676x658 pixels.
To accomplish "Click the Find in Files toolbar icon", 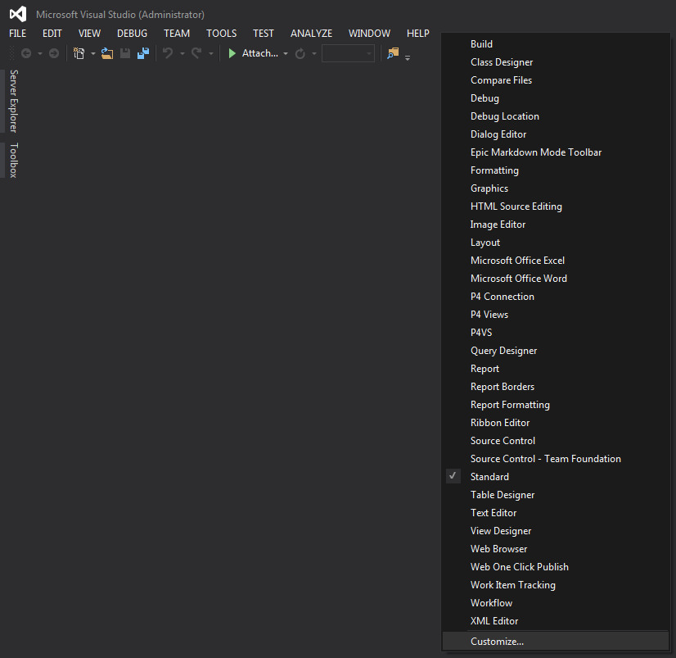I will point(393,52).
